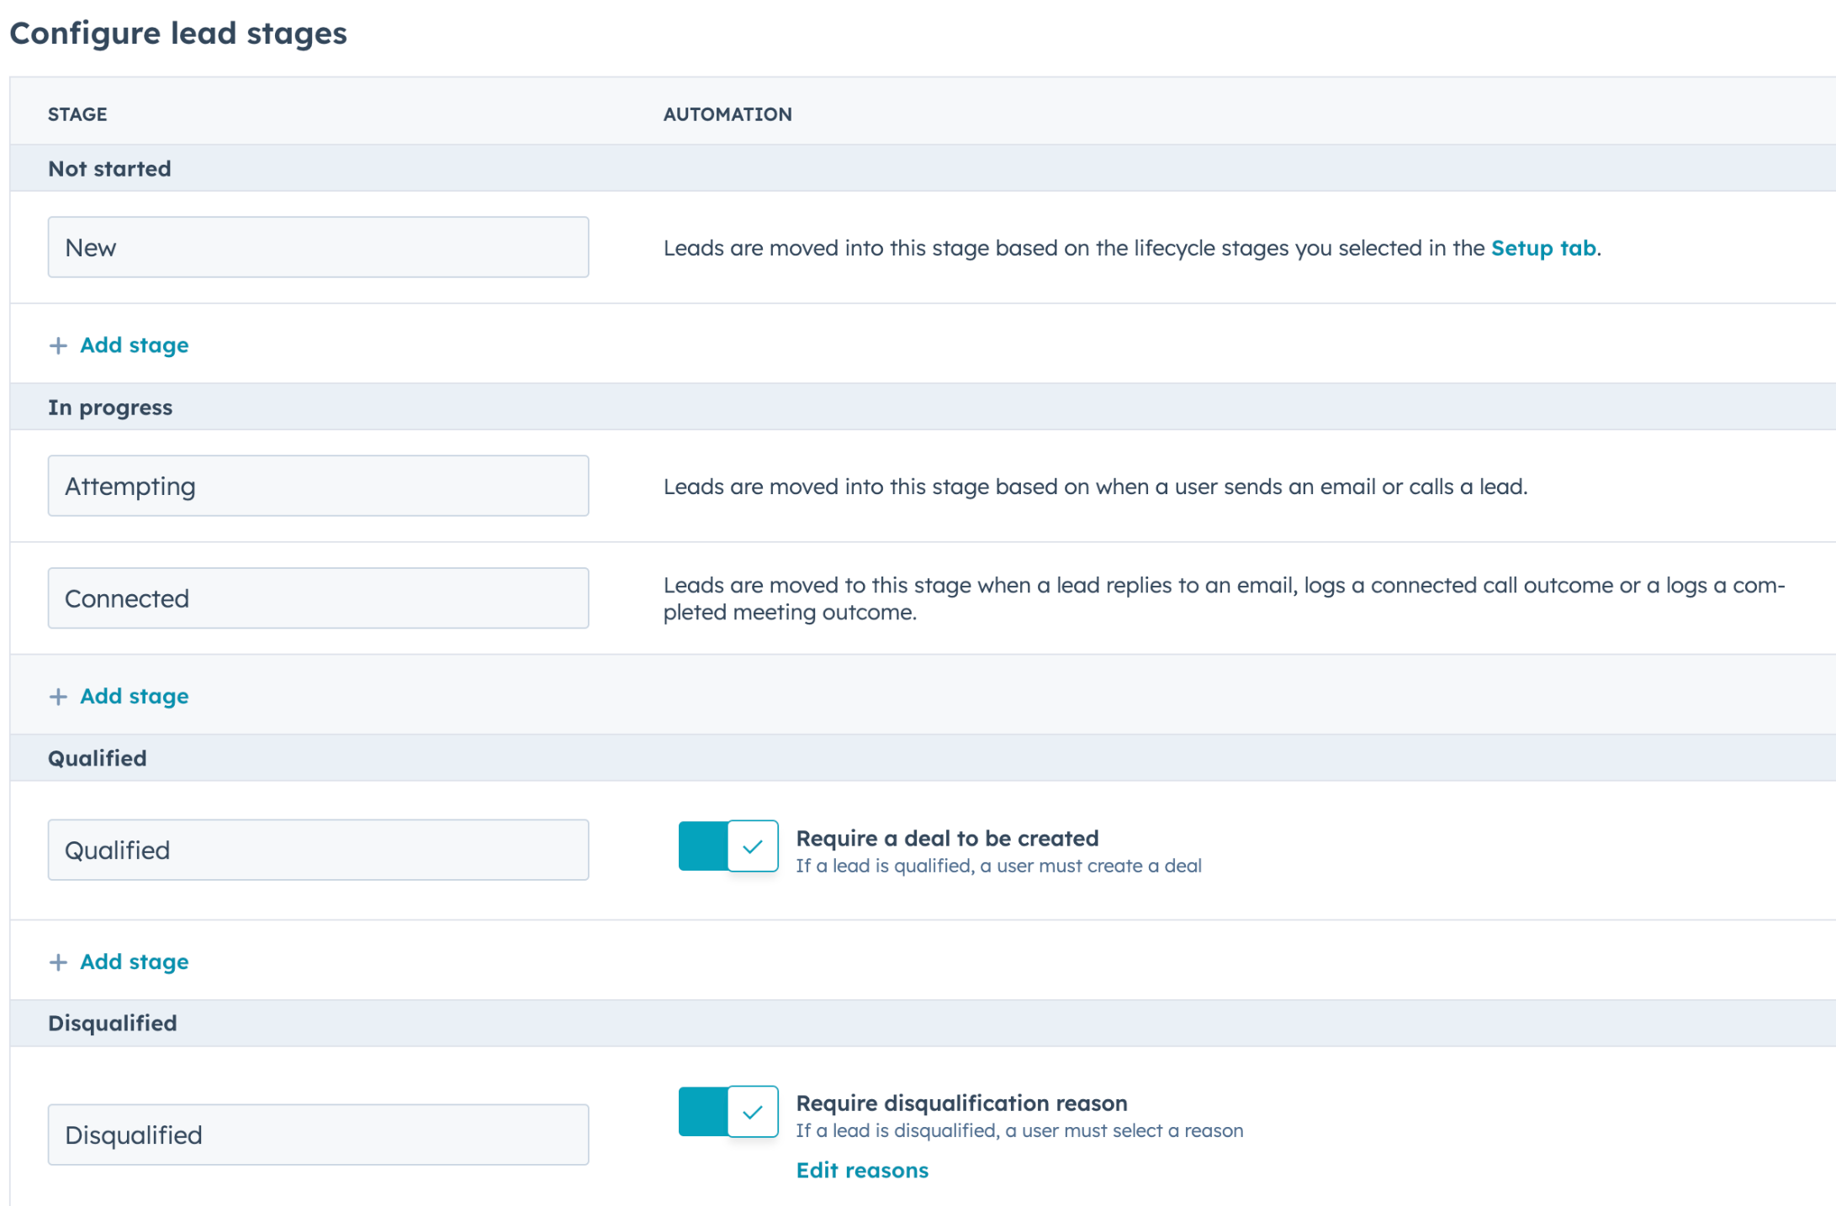Add stage below the New stage
Viewport: 1836px width, 1206px height.
[x=134, y=345]
